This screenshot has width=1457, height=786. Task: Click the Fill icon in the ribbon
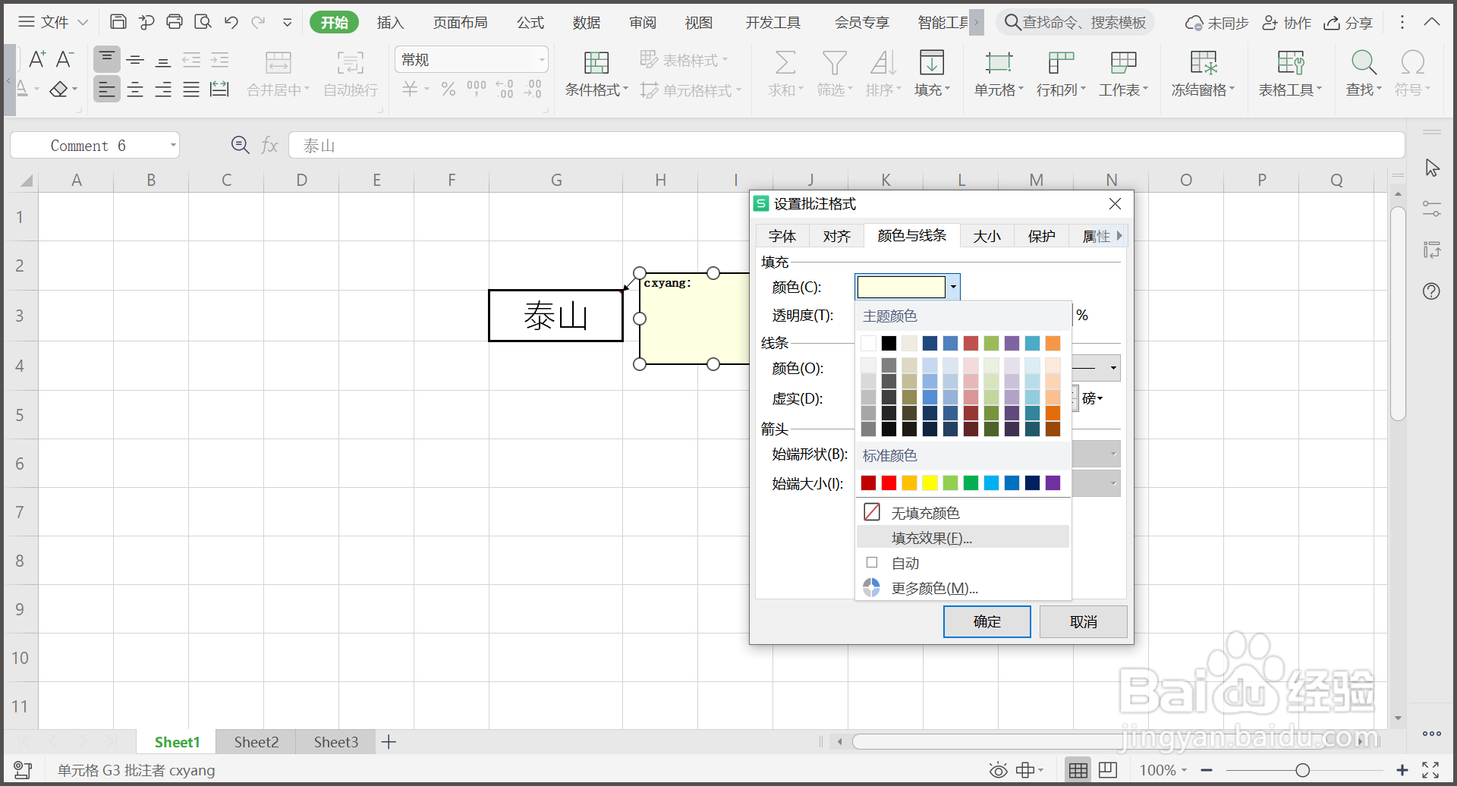point(932,62)
